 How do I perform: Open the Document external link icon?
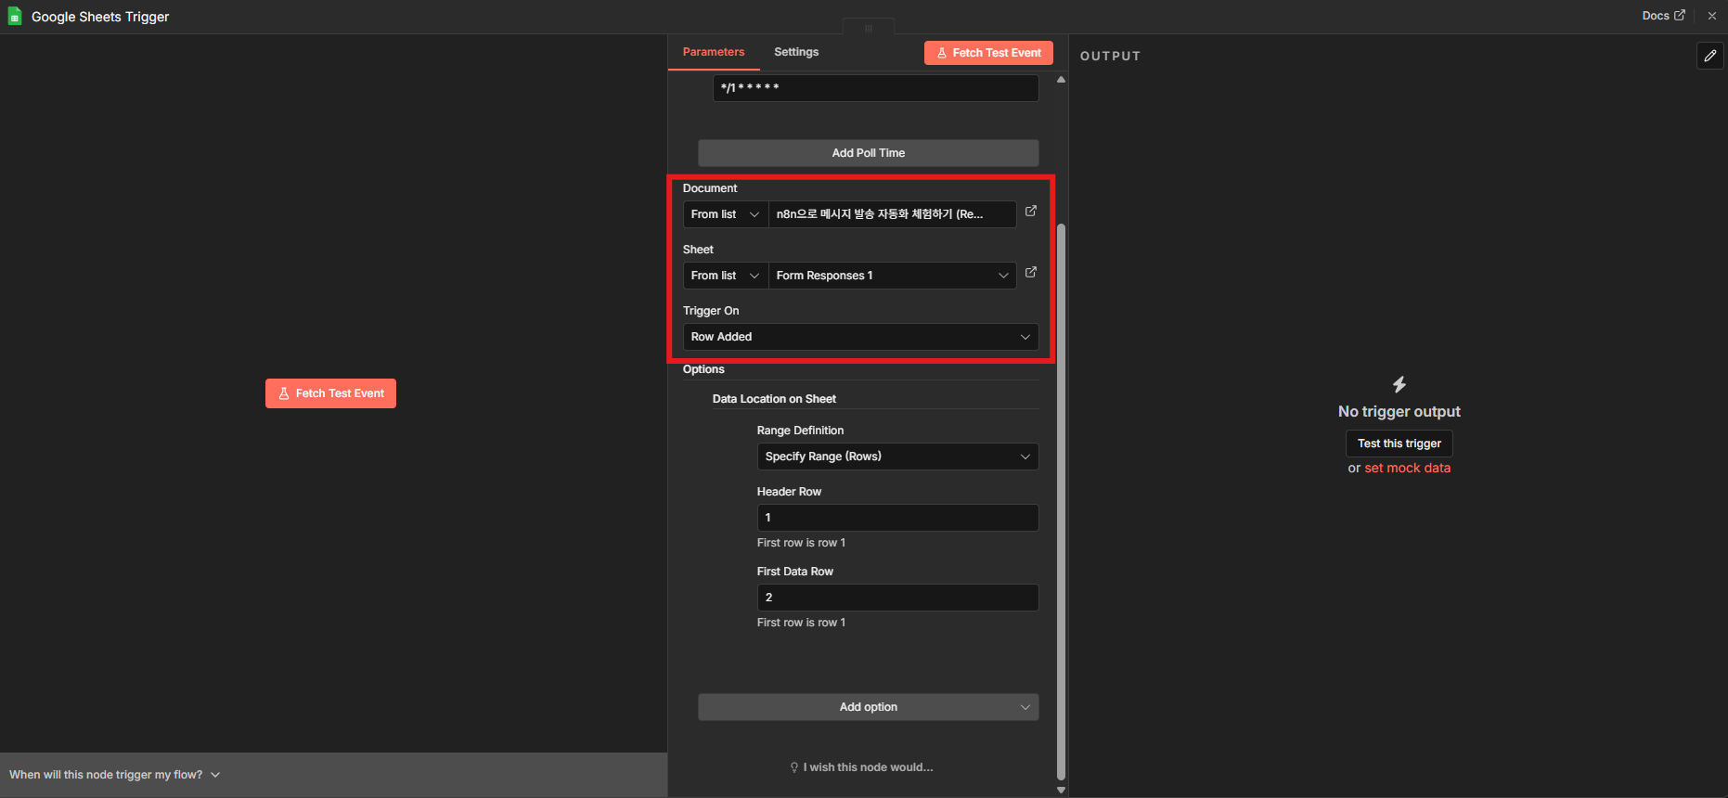(x=1030, y=212)
